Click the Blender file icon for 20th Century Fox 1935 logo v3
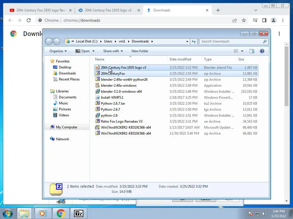The height and width of the screenshot is (219, 293). pos(97,67)
